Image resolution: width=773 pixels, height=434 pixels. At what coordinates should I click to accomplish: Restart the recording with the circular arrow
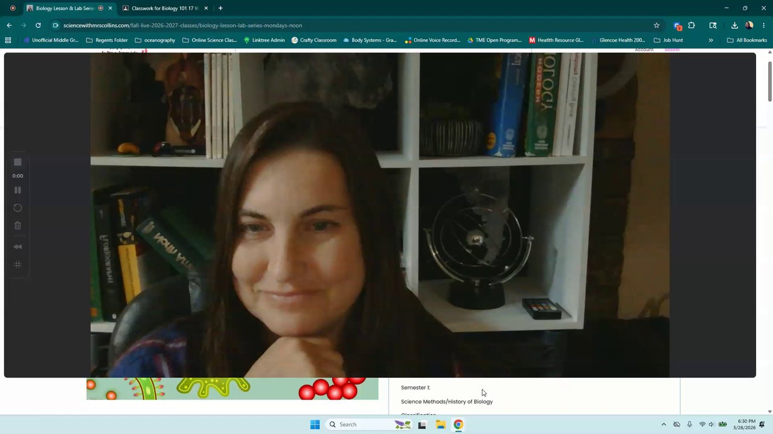18,208
